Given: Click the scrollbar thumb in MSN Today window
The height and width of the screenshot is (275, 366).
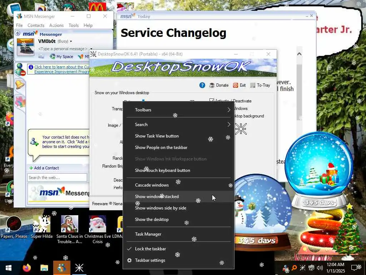Looking at the screenshot, I should tap(299, 92).
